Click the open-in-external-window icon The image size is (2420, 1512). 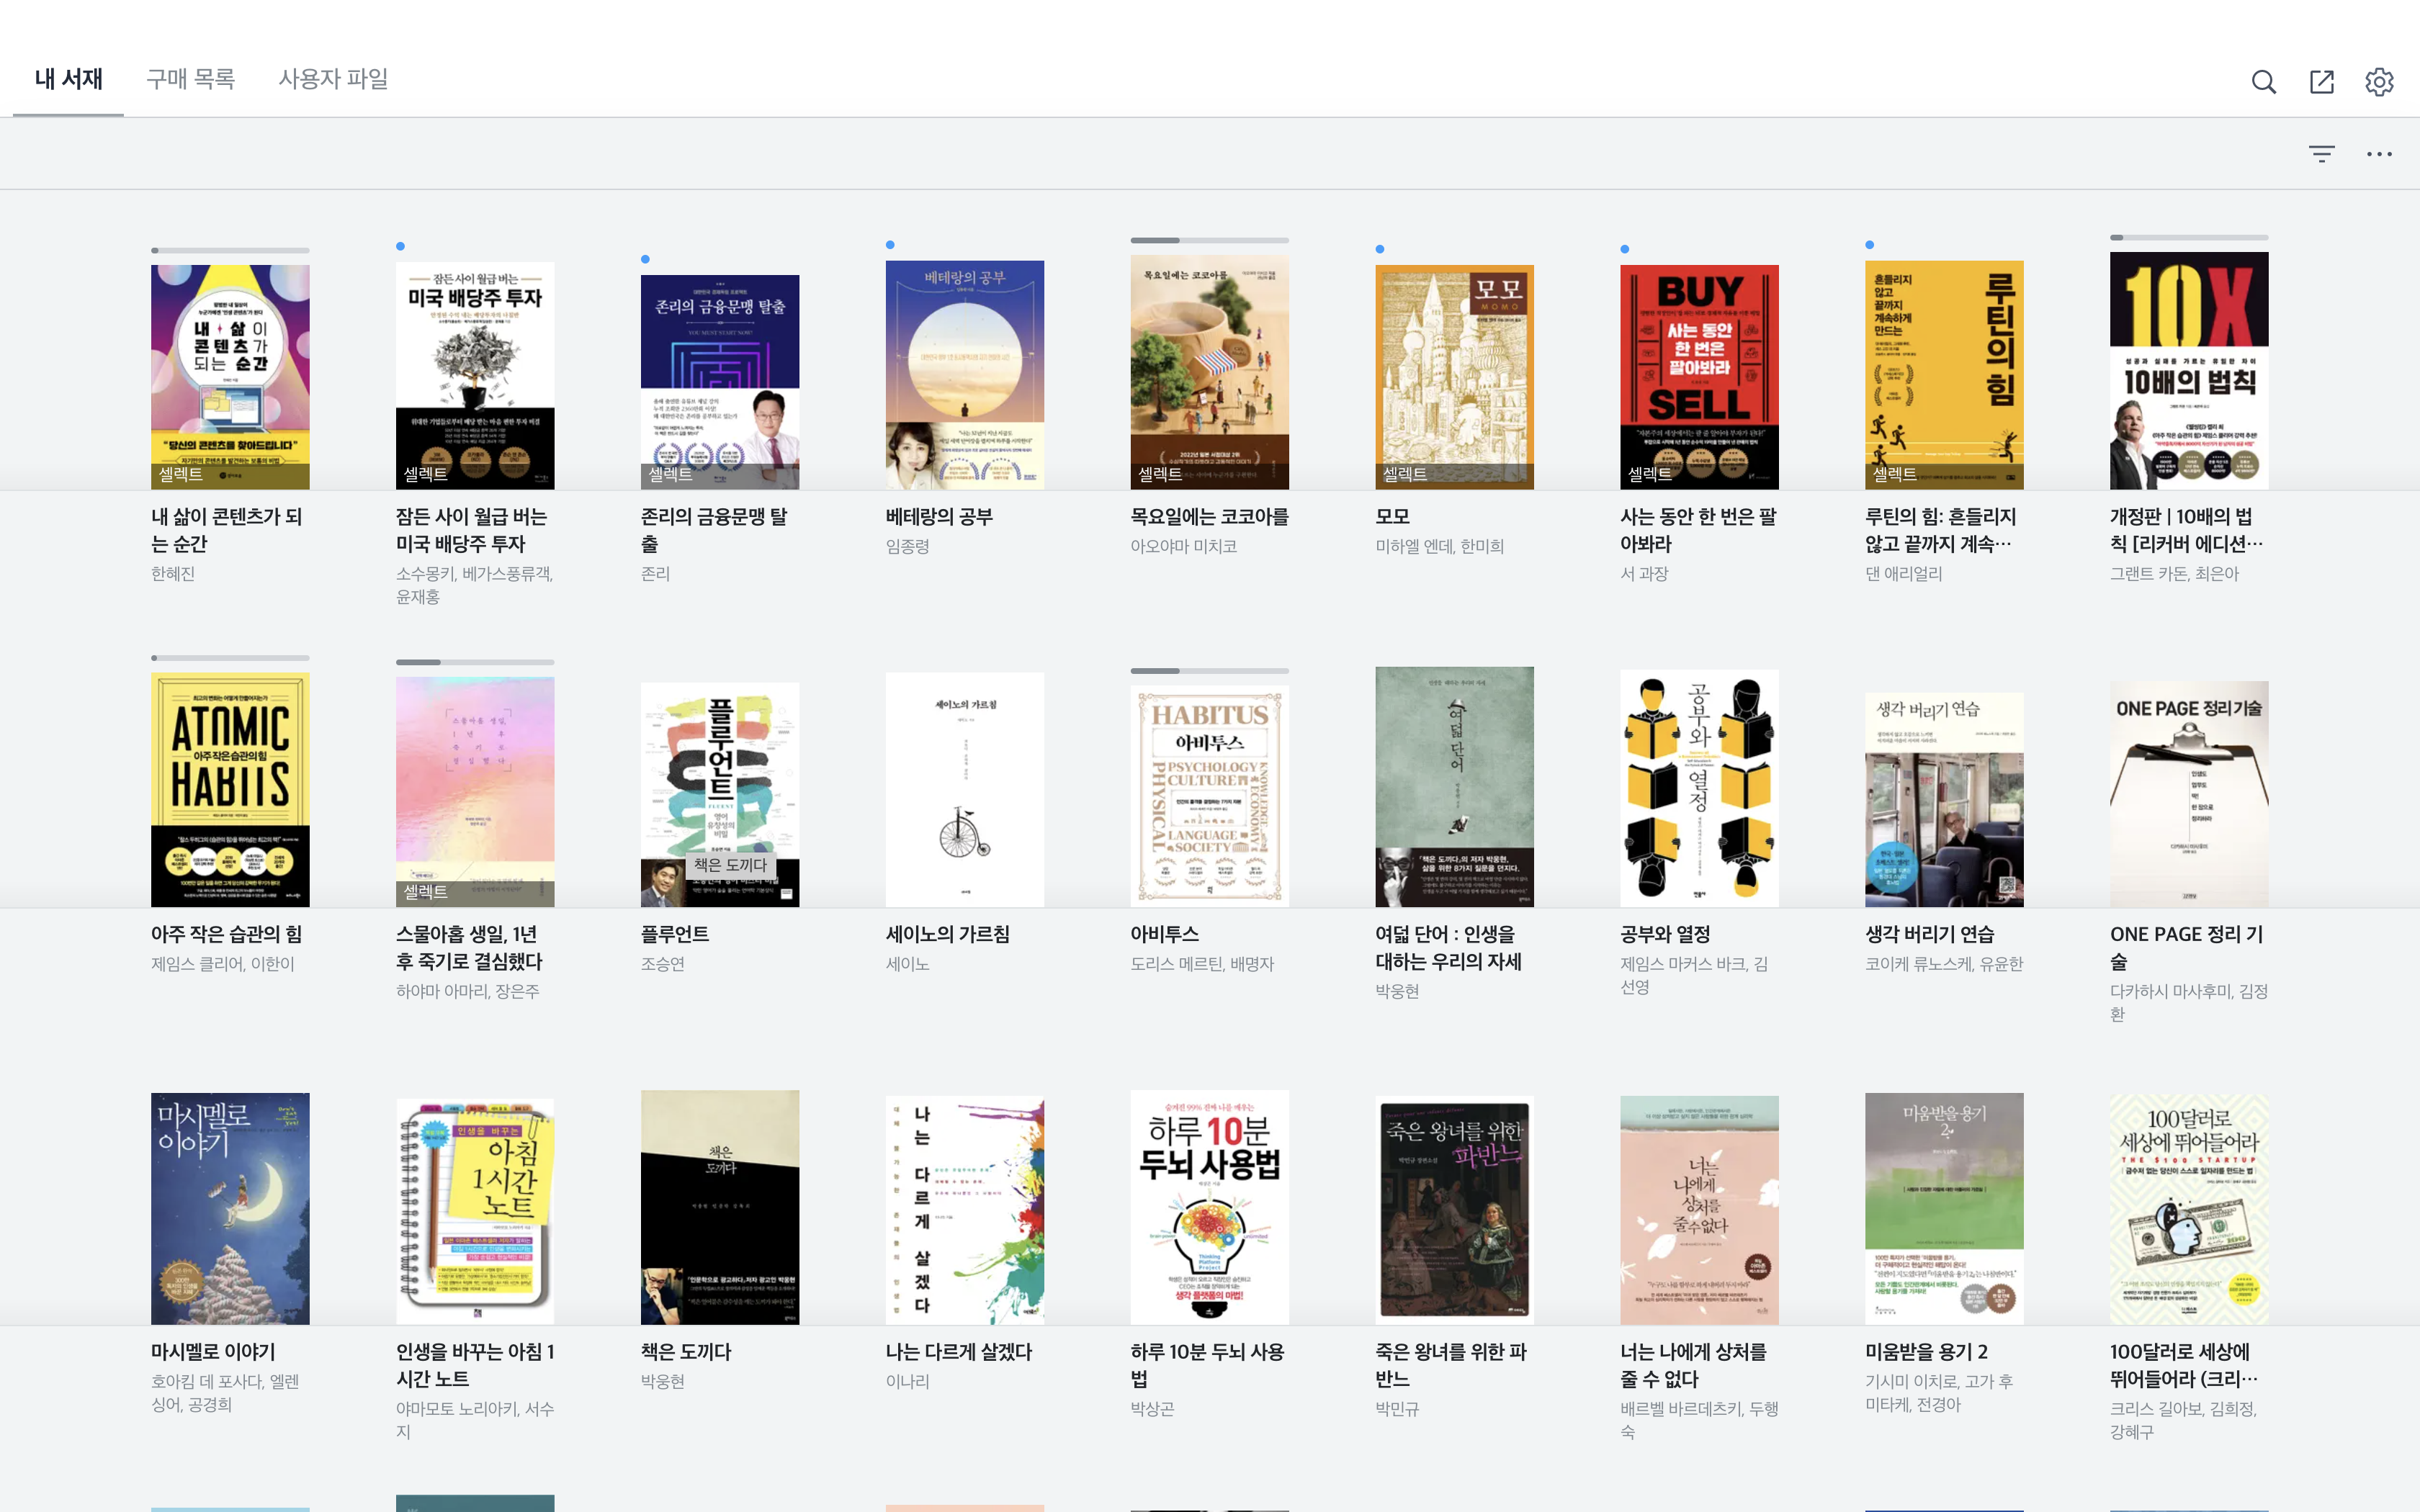coord(2322,81)
